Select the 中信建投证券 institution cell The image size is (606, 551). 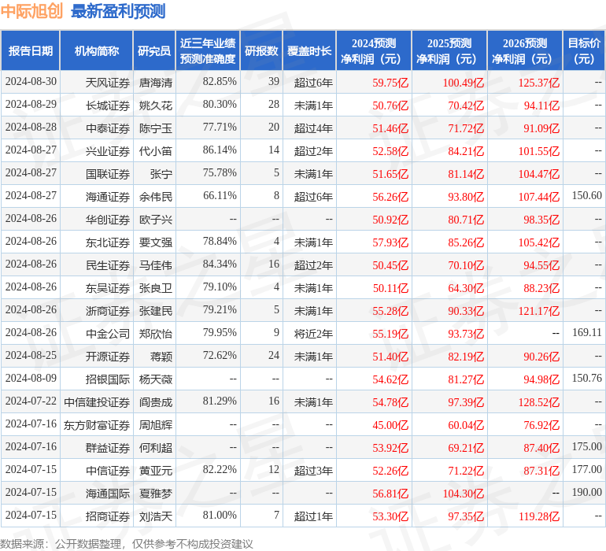point(97,401)
